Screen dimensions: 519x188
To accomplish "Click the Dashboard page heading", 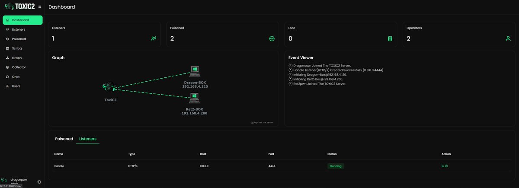I will 62,7.
